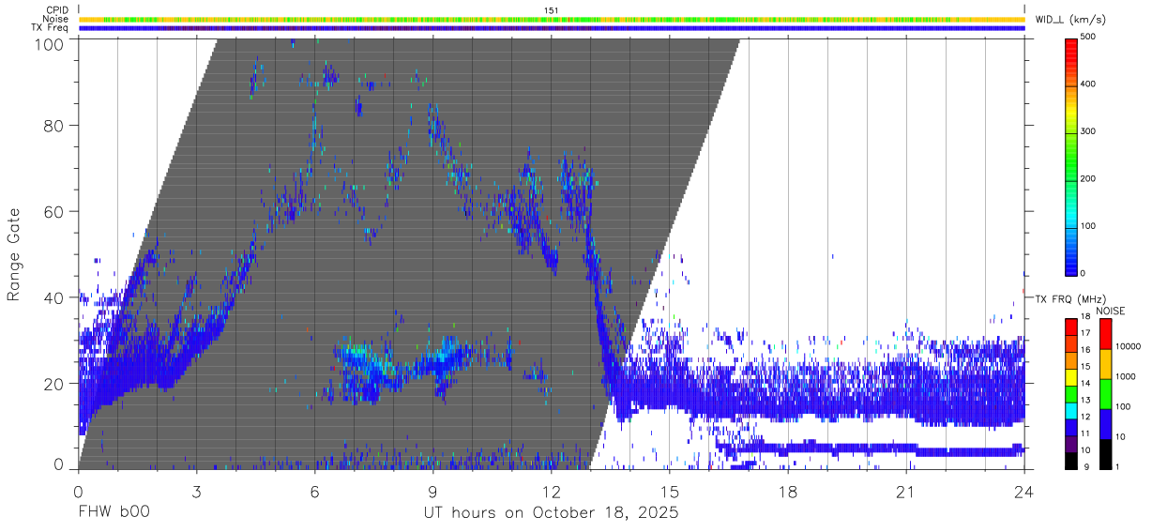Click the "3" tick on UT hours axis
This screenshot has width=1152, height=532.
(x=197, y=491)
